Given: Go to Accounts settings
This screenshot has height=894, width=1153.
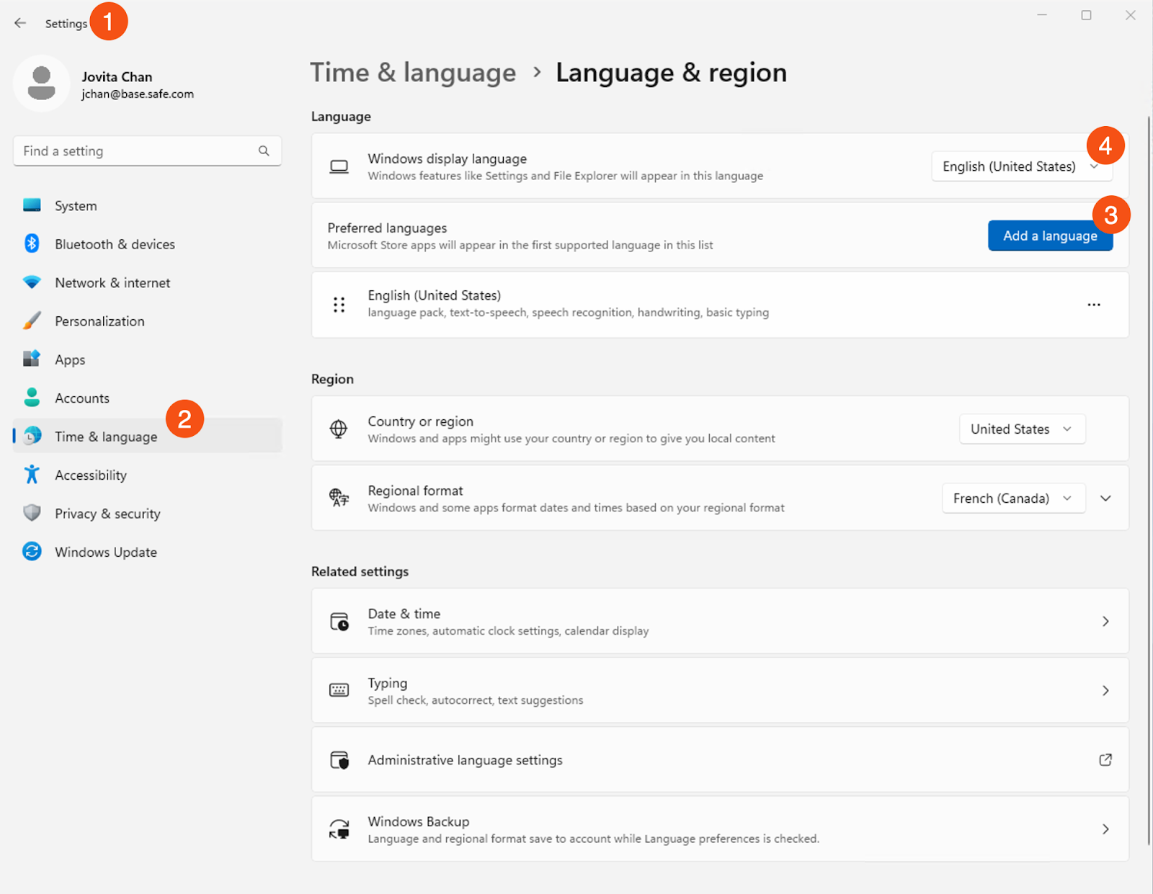Looking at the screenshot, I should (147, 398).
